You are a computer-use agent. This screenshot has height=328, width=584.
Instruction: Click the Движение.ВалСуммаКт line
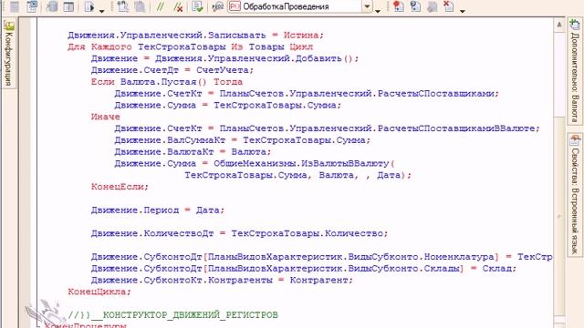[x=243, y=140]
